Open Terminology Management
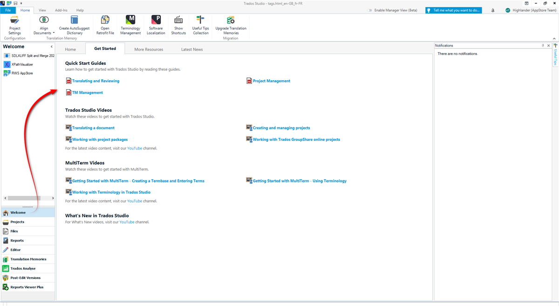559x306 pixels. 130,25
